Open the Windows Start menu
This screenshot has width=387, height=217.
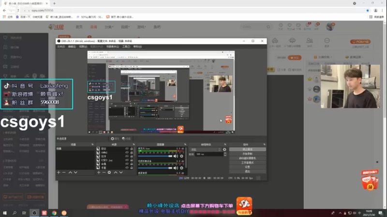(5, 213)
